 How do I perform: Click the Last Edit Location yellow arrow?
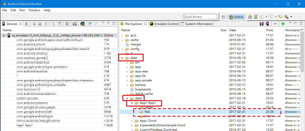coord(280,17)
